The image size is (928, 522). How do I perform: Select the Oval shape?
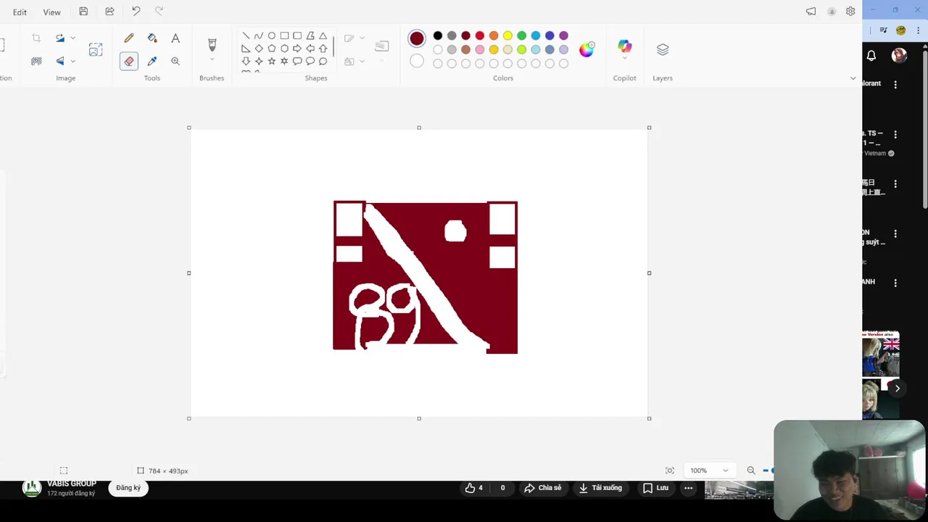[272, 36]
